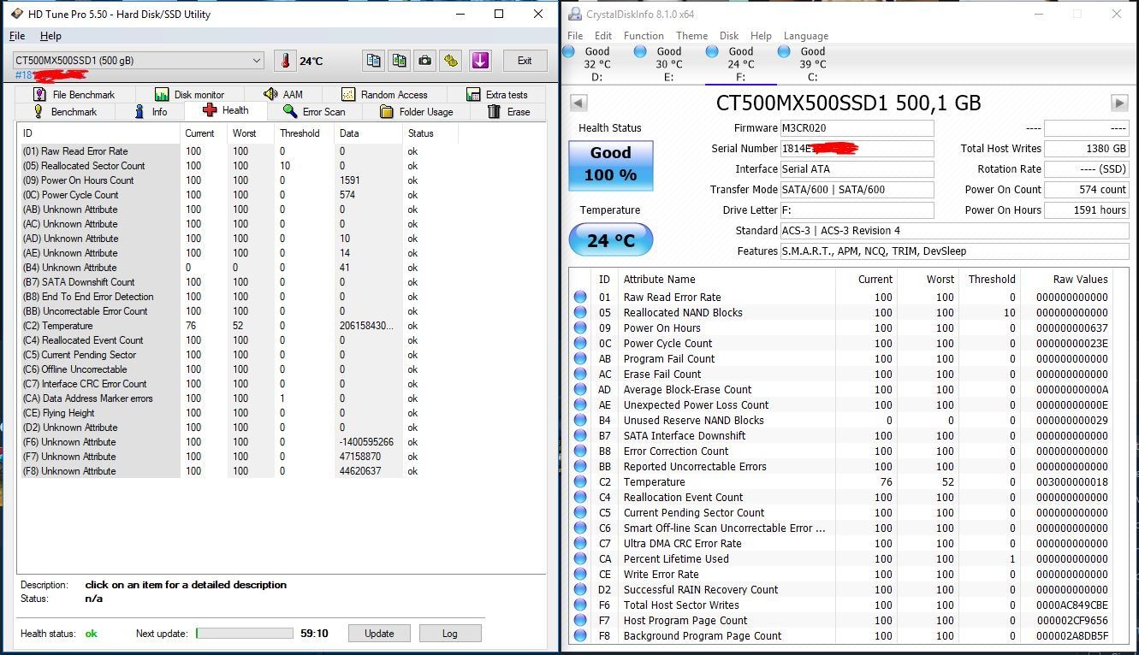Click the Good 100 % health status box
Image resolution: width=1139 pixels, height=655 pixels.
[610, 165]
